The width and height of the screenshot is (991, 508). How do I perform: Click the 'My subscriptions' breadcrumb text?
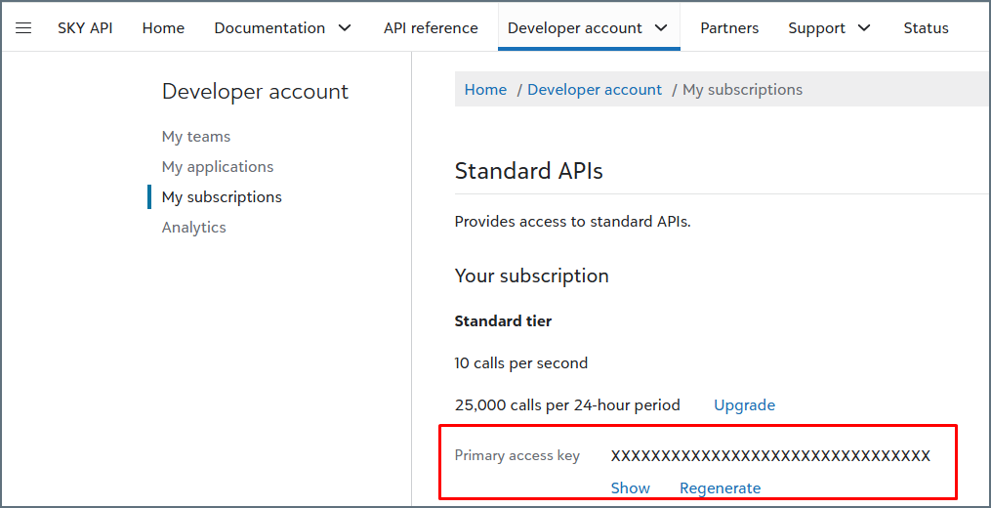[743, 90]
